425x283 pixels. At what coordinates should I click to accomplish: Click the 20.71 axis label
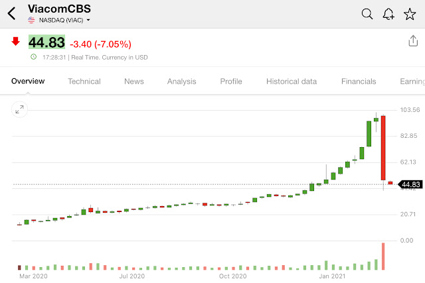(x=408, y=214)
